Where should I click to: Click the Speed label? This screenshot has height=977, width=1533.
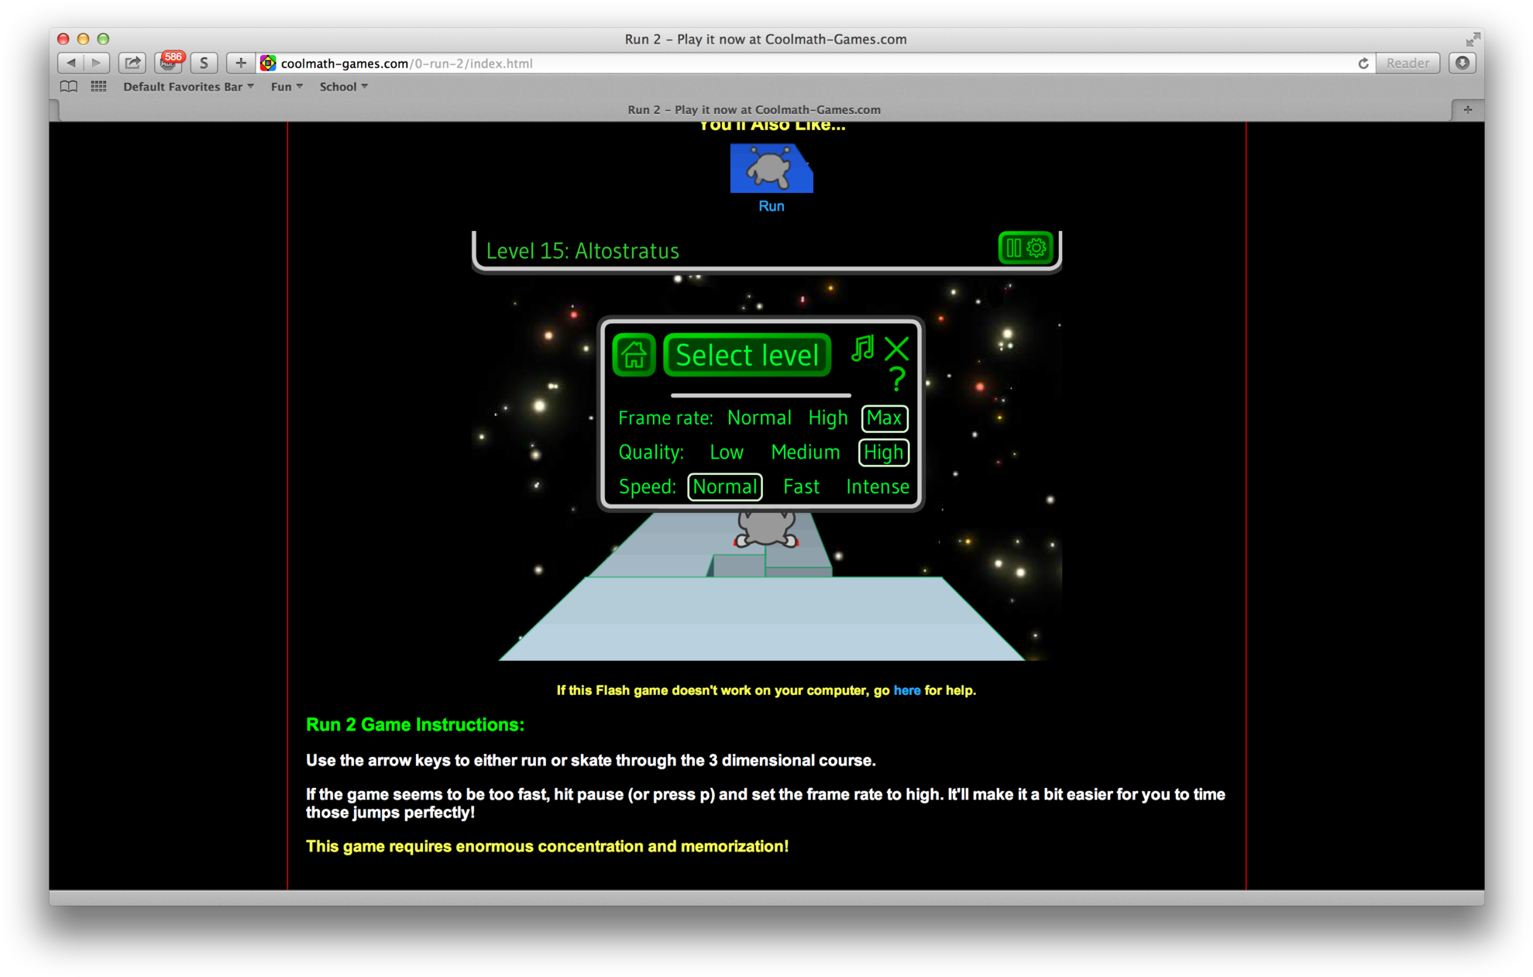click(647, 487)
